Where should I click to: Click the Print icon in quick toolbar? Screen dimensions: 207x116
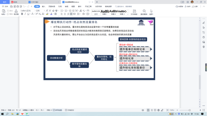[18, 6]
